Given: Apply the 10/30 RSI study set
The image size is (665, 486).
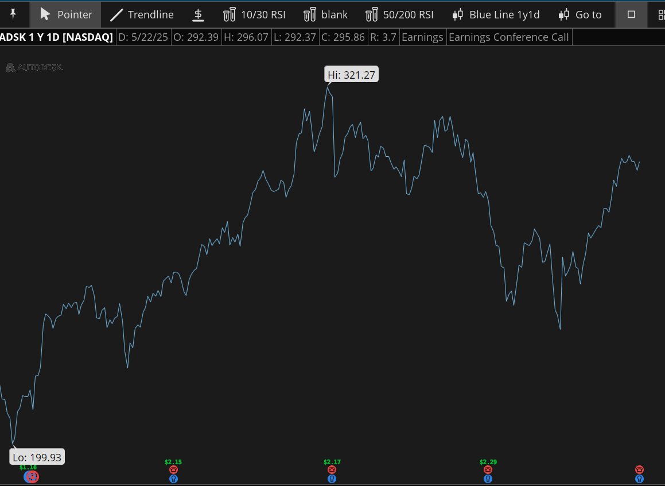Looking at the screenshot, I should tap(254, 14).
